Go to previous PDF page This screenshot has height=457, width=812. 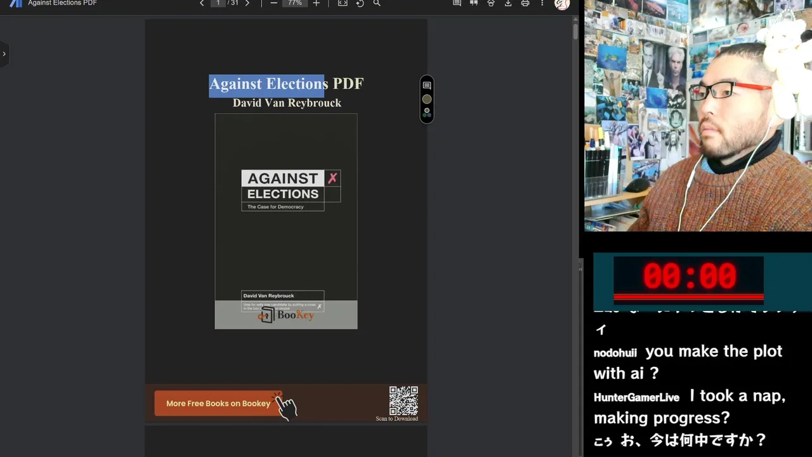(x=202, y=3)
